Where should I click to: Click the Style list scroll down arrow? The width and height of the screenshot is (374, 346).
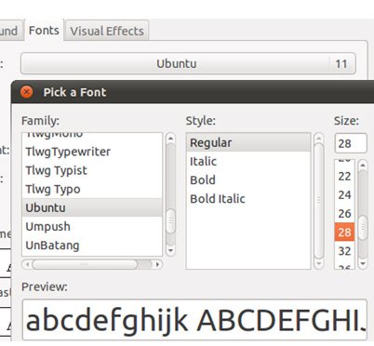(319, 263)
